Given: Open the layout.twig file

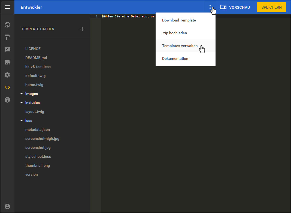Looking at the screenshot, I should 35,112.
